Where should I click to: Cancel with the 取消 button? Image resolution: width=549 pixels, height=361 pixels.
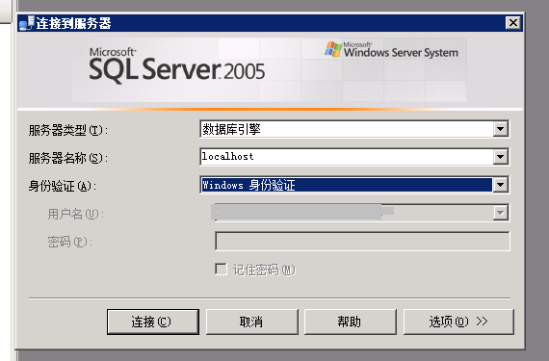[x=251, y=322]
